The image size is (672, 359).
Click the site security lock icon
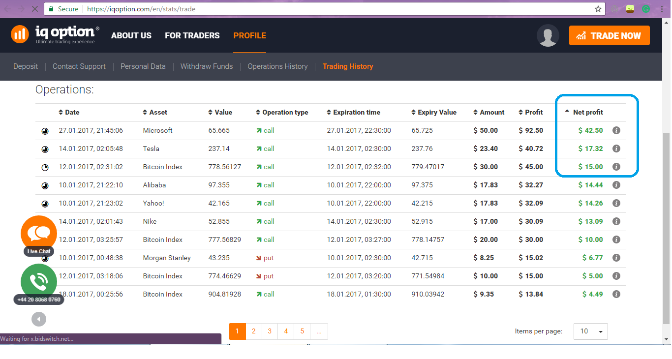[x=51, y=9]
